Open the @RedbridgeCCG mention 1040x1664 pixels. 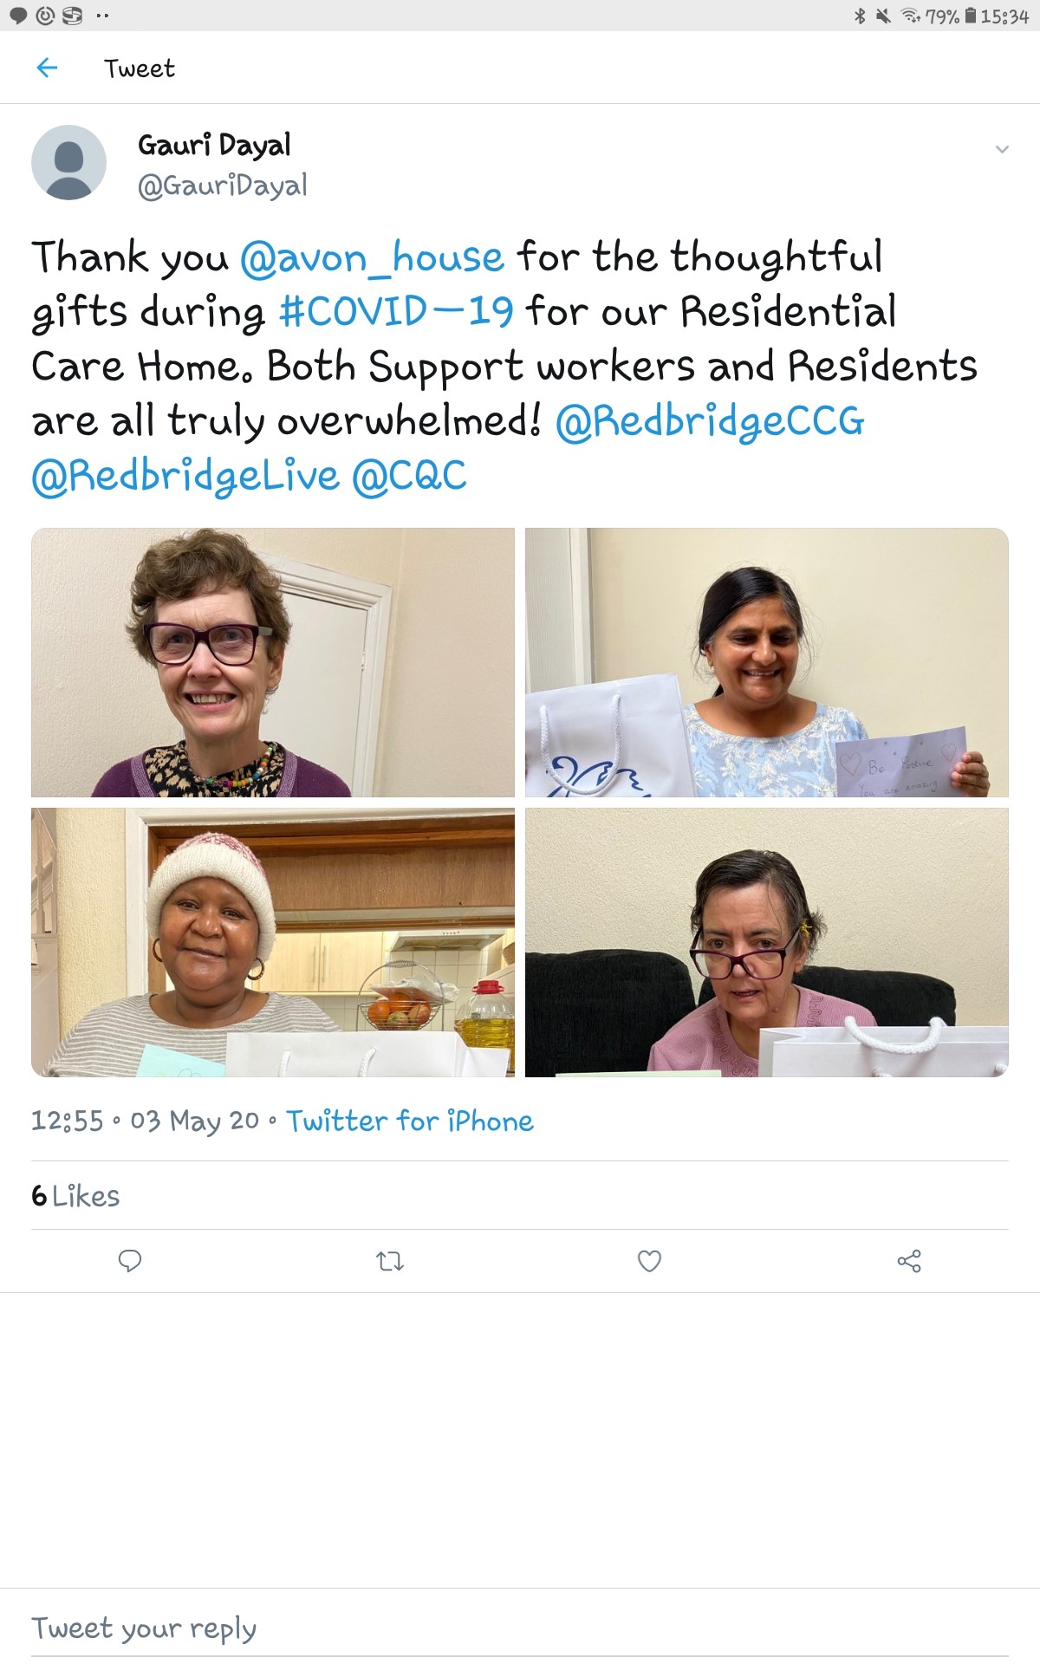tap(710, 421)
